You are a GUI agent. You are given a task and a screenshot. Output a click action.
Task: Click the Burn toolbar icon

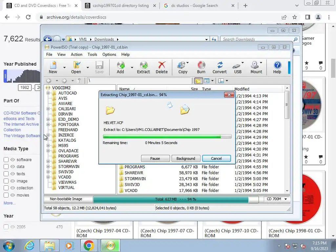(201, 67)
